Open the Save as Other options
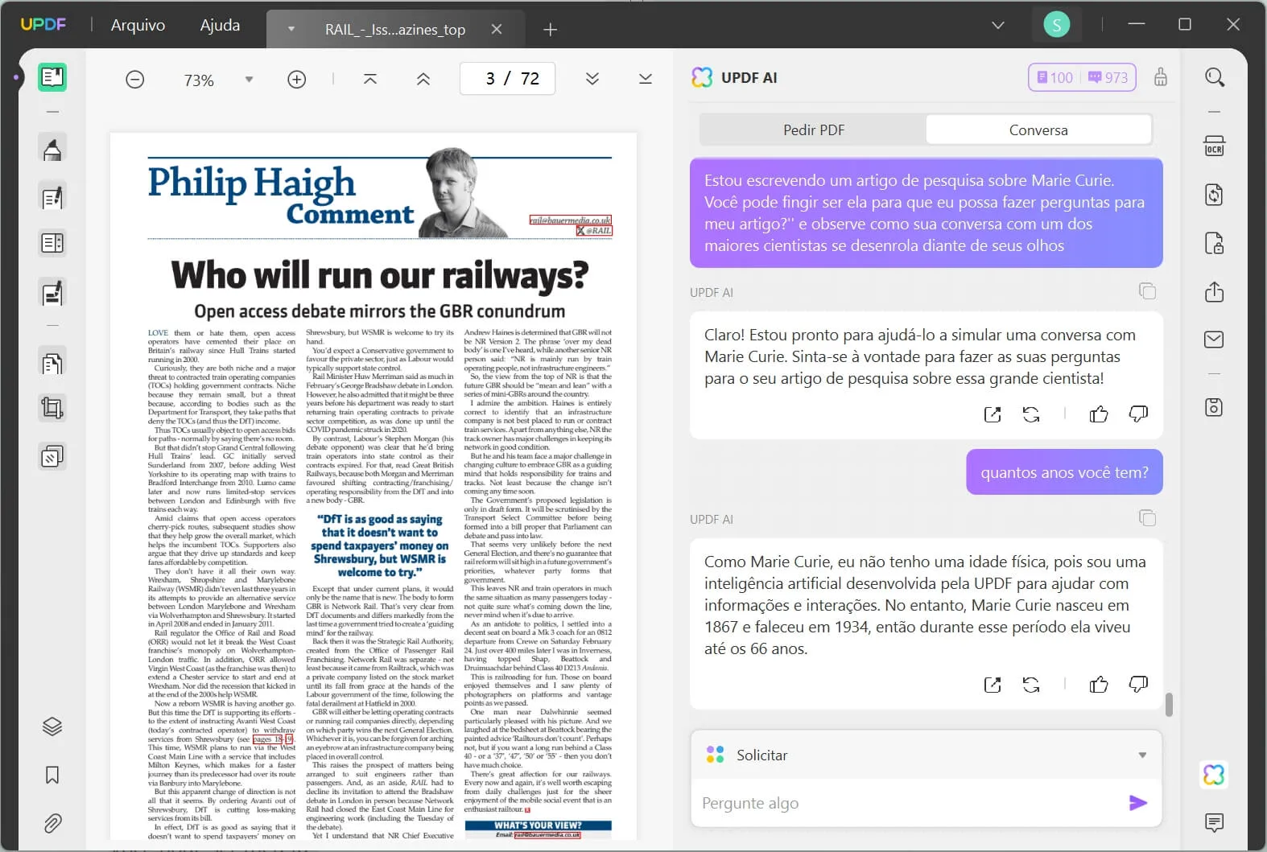The width and height of the screenshot is (1267, 852). (1214, 407)
